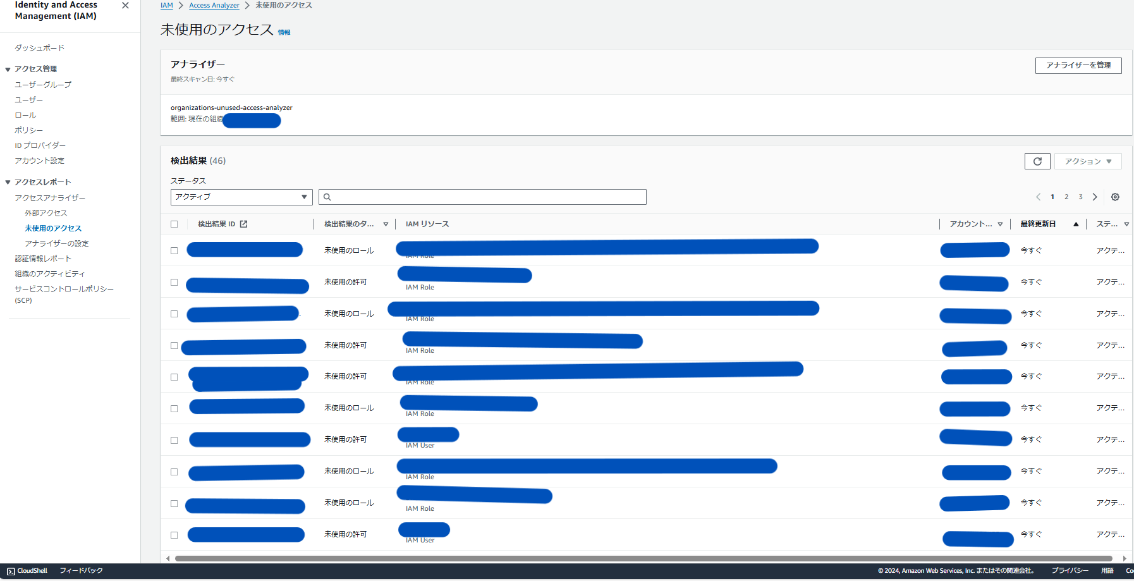Open アクセスアナライザー in sidebar
The height and width of the screenshot is (581, 1134).
50,198
